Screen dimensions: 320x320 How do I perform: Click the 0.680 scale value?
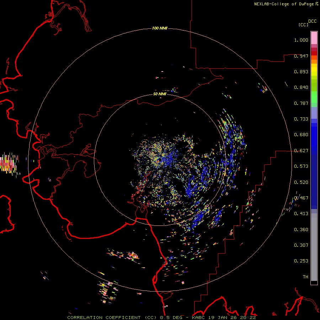point(301,135)
